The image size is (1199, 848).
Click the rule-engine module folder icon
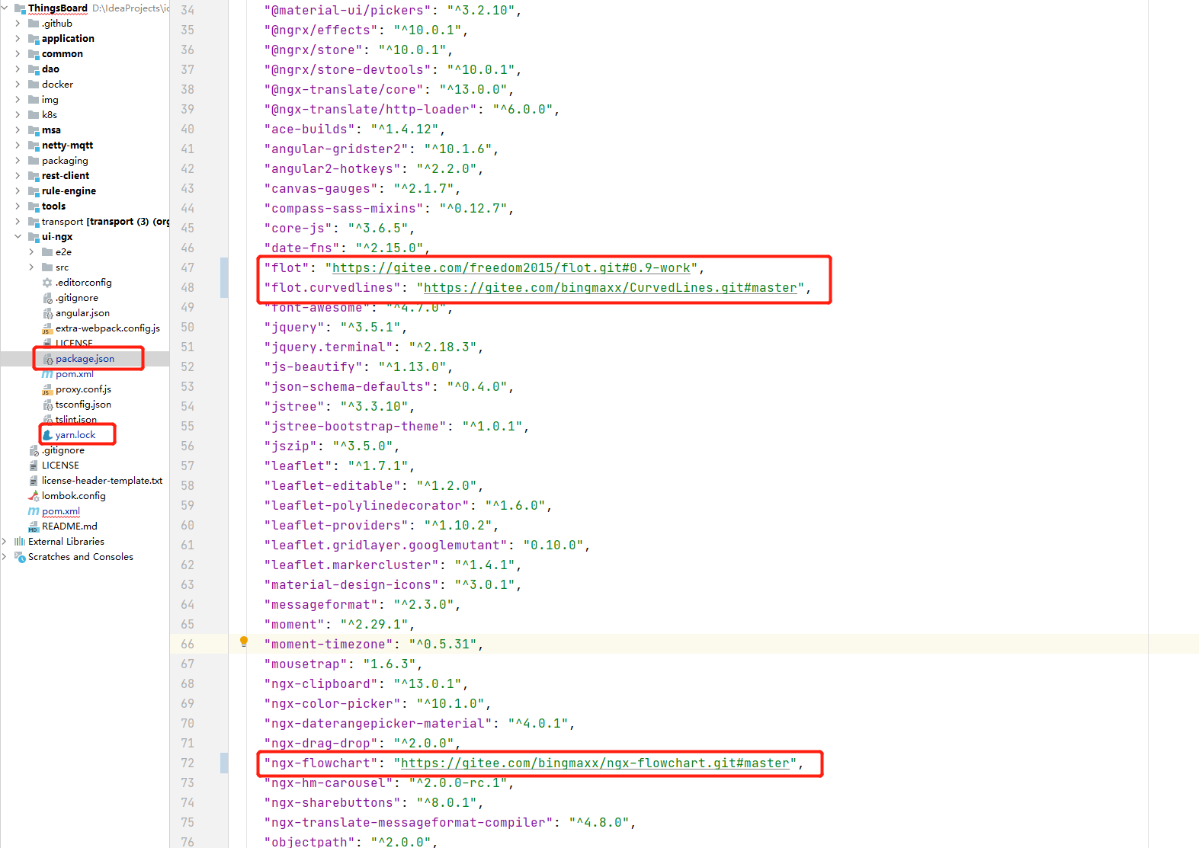34,191
